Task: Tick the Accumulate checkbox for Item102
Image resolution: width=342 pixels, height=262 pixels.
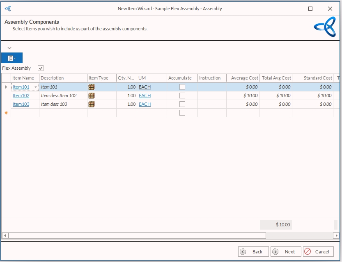Action: pos(182,96)
